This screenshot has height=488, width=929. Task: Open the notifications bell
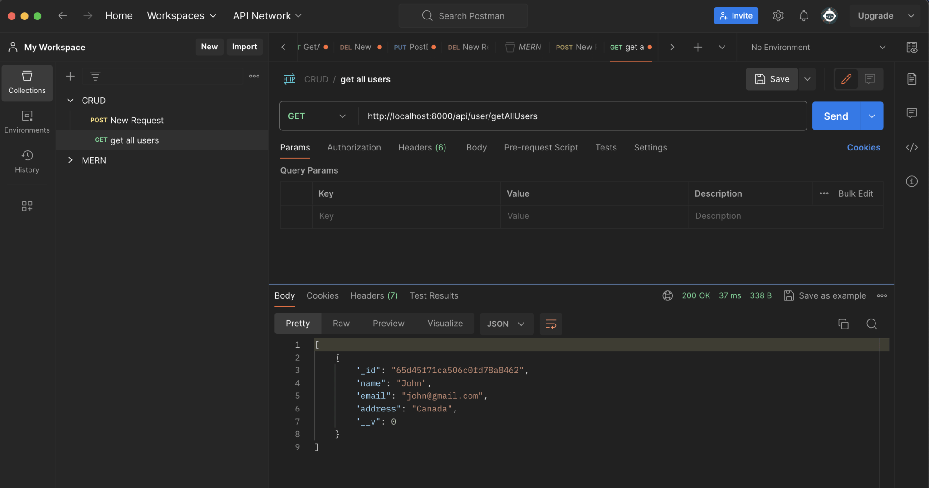(x=803, y=16)
